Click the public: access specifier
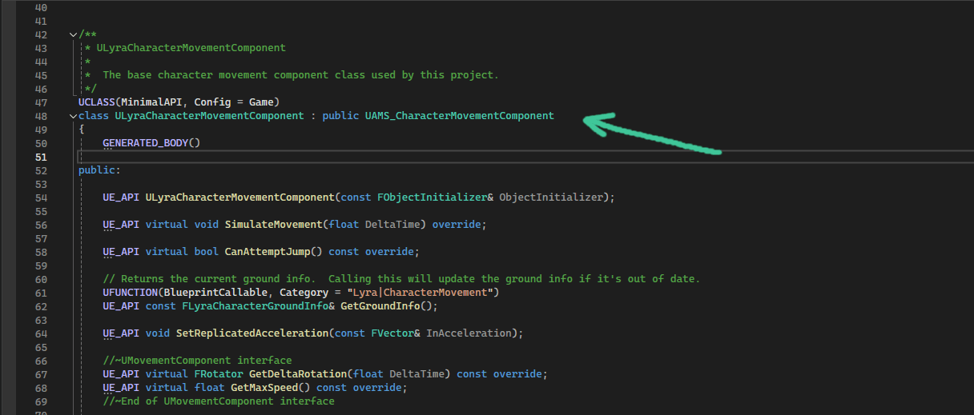The image size is (974, 415). pos(99,170)
